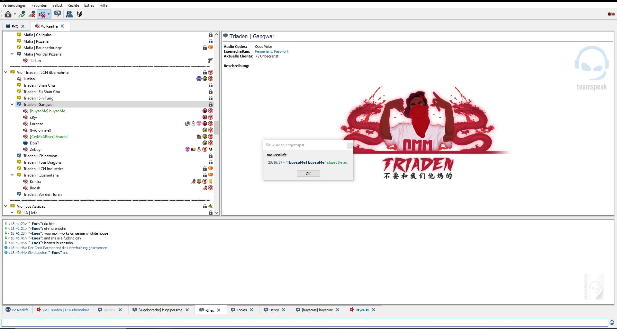Click the lock icon on Mafia | Caligulas row
The image size is (617, 329).
point(211,35)
